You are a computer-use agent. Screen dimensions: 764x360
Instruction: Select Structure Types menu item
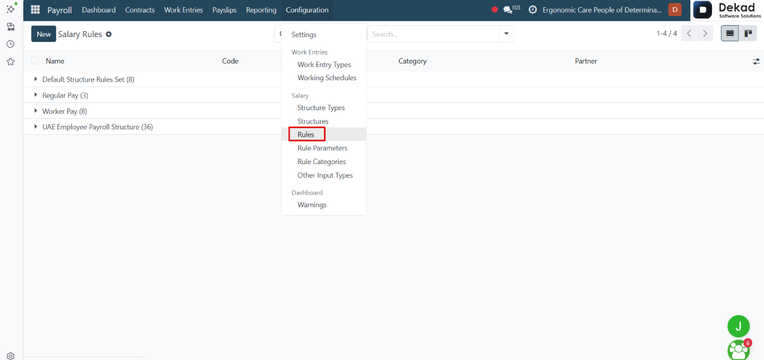(321, 108)
